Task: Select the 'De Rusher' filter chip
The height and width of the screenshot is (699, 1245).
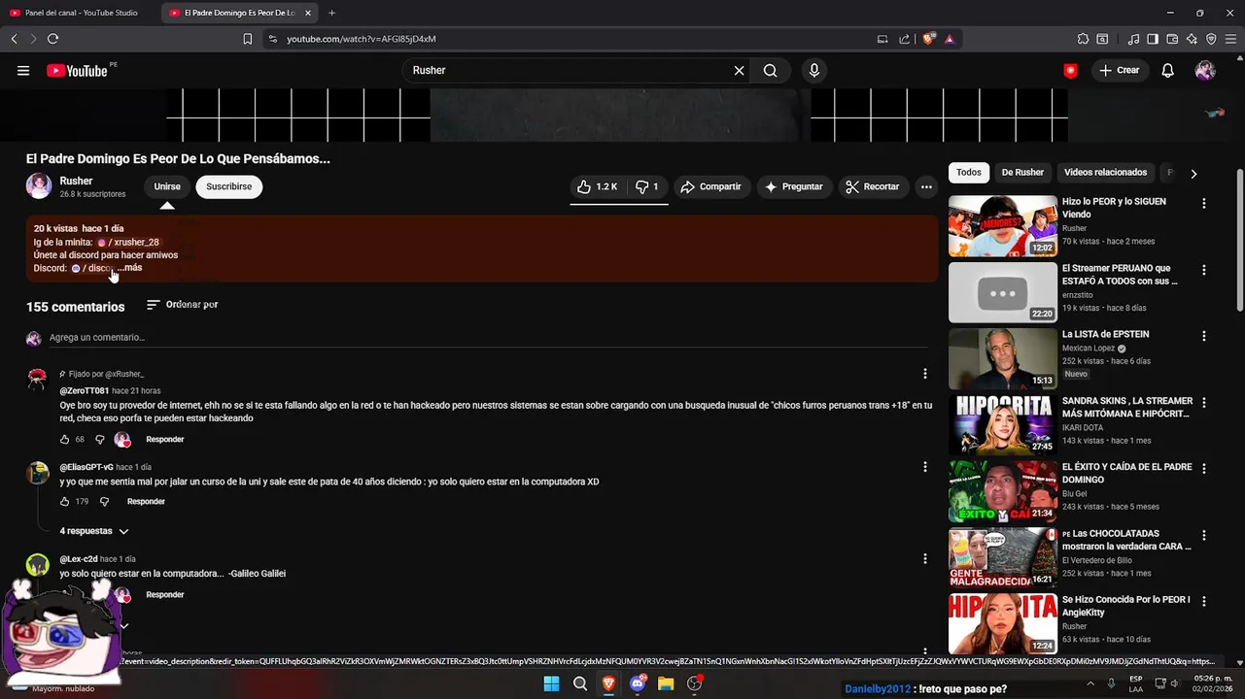Action: click(x=1022, y=173)
